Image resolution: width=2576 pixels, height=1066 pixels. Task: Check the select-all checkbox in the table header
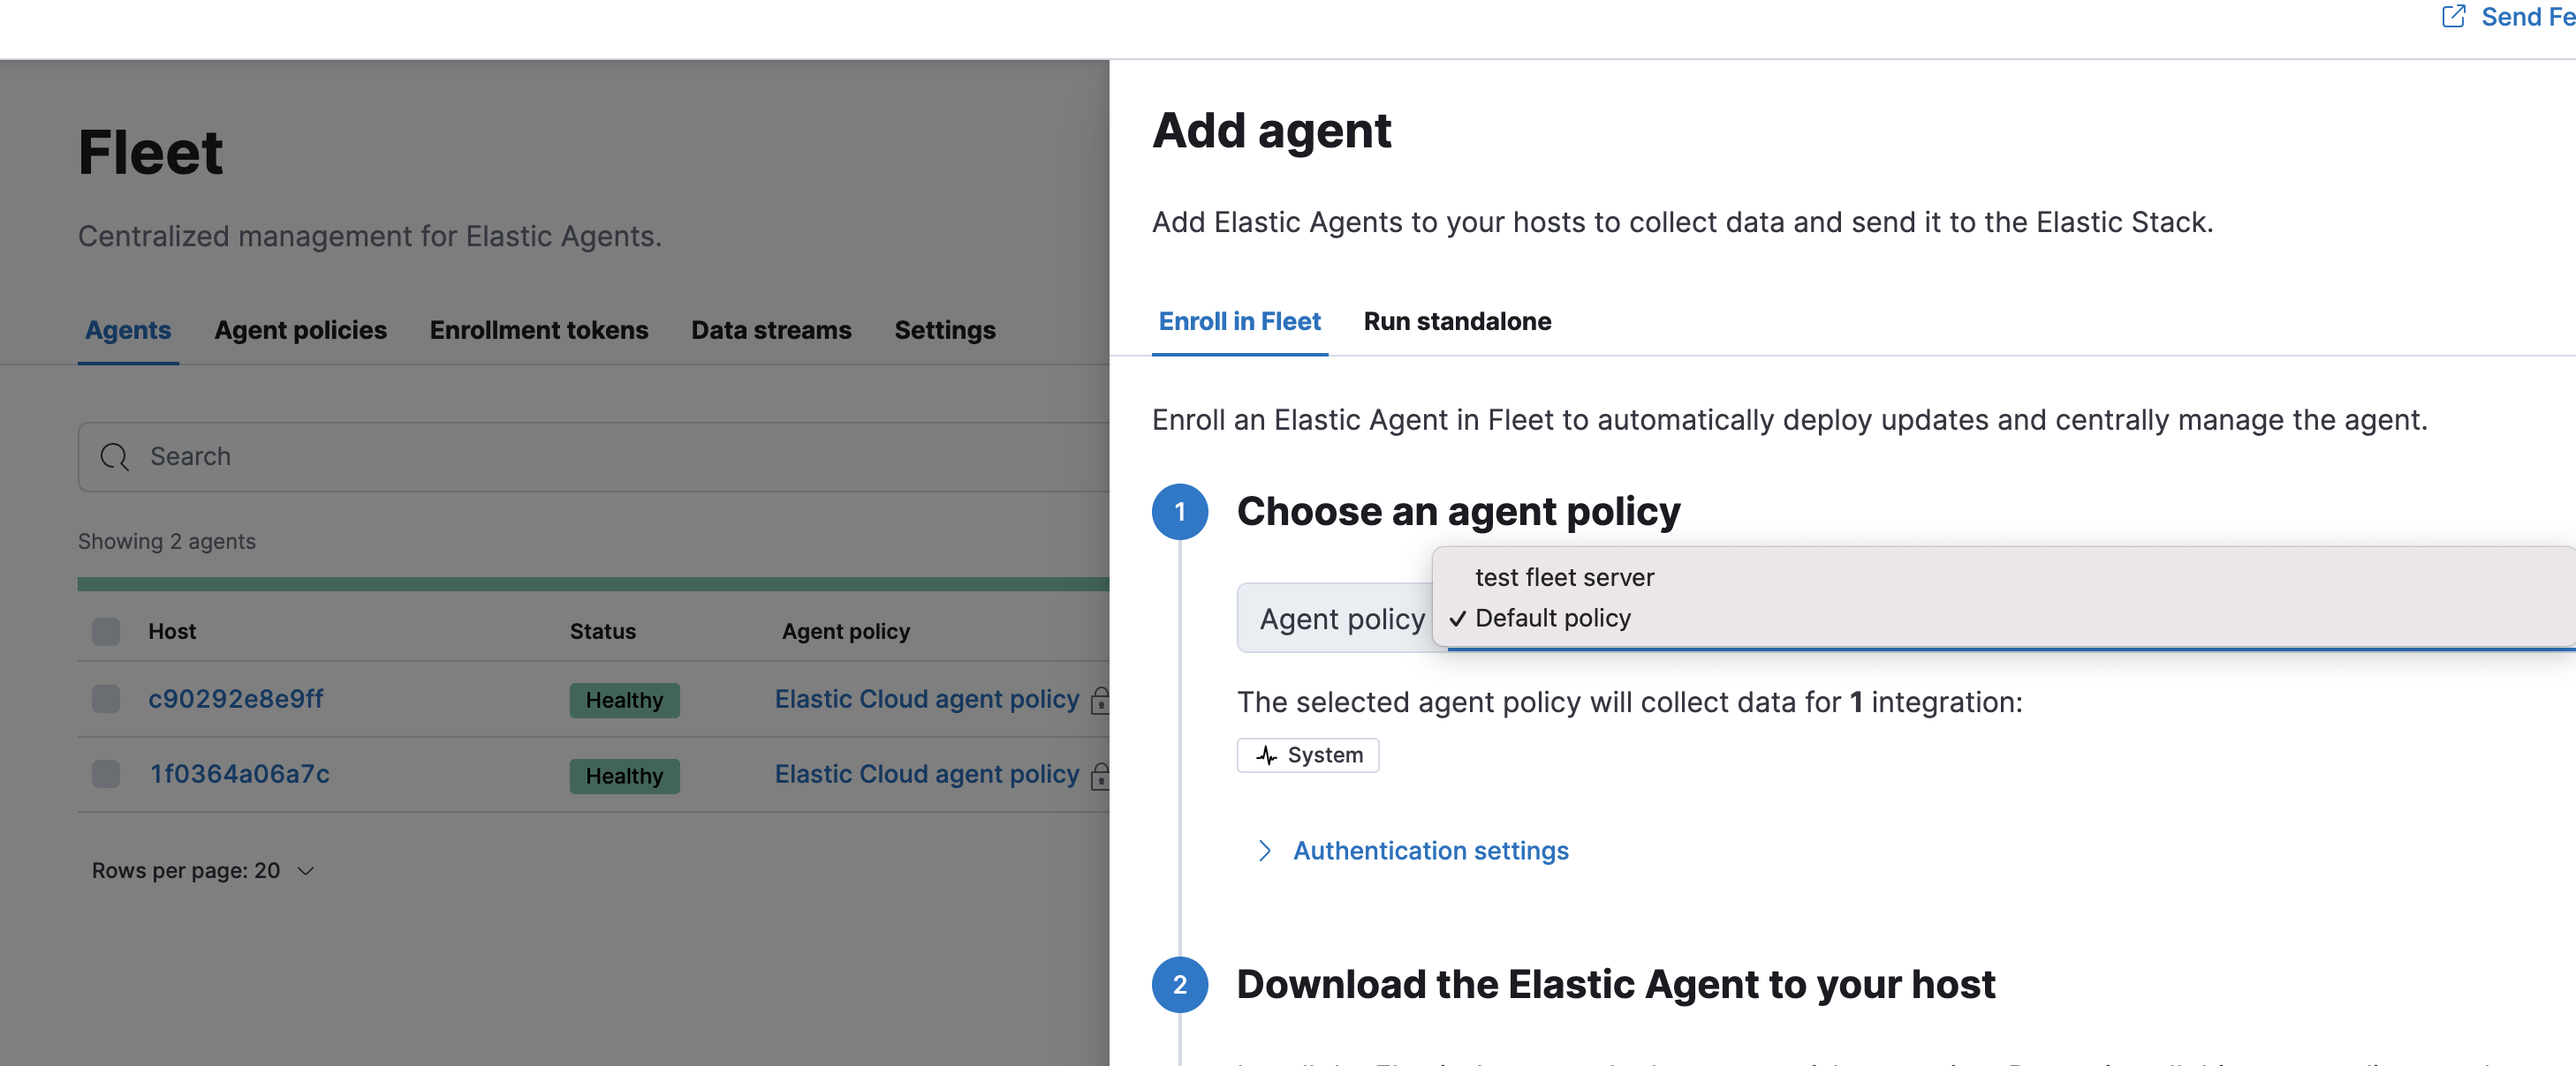105,632
